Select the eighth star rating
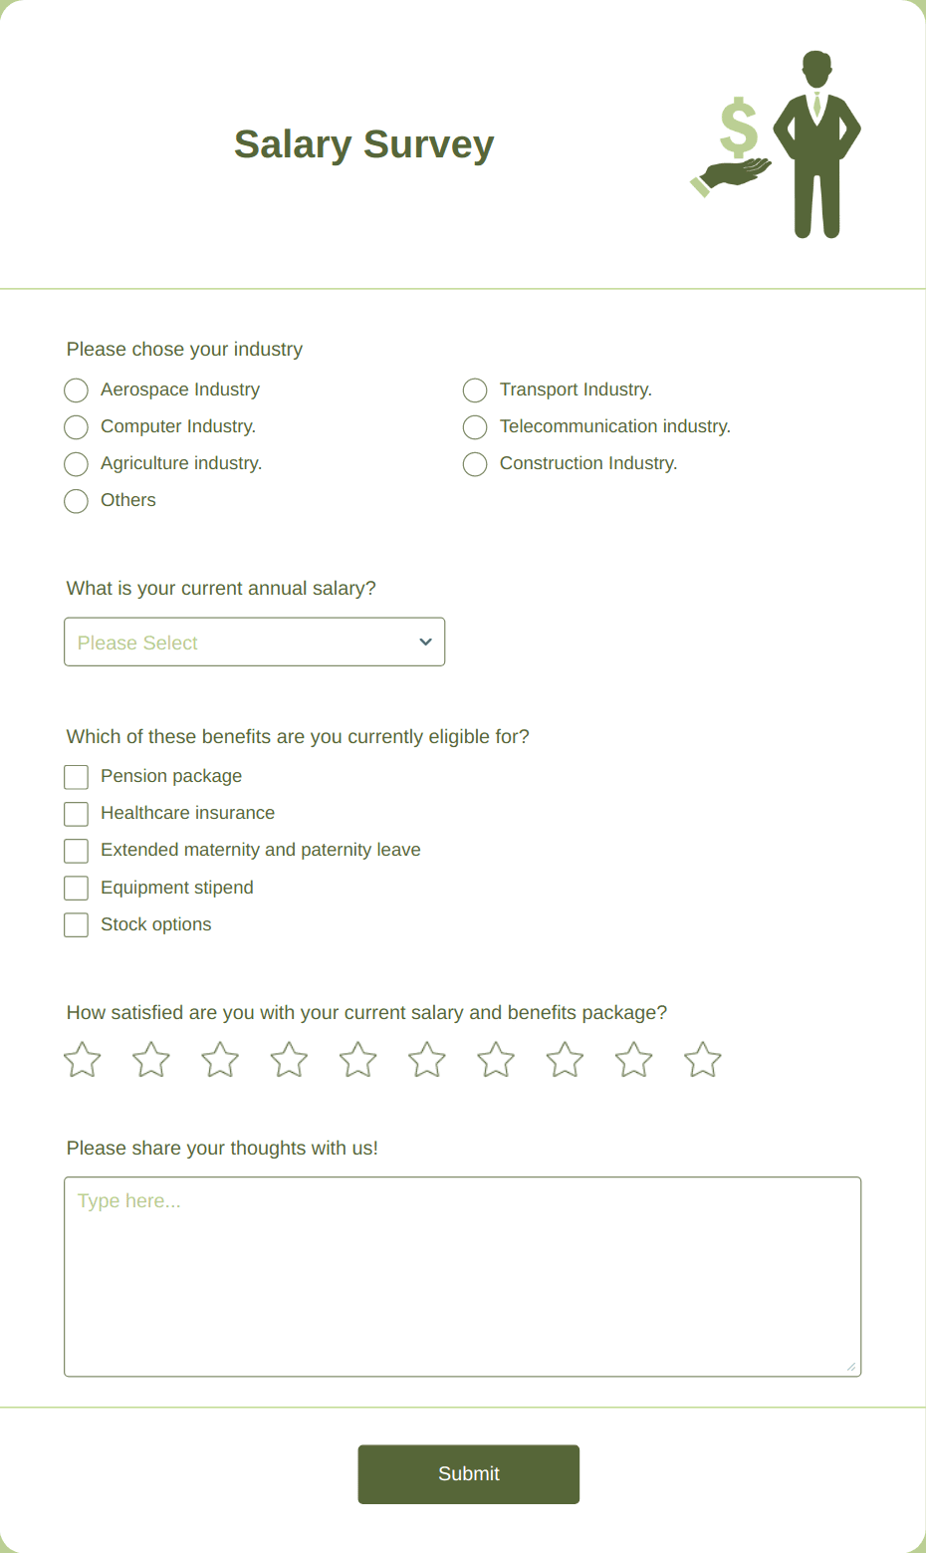Screen dimensions: 926x1553 (564, 1059)
